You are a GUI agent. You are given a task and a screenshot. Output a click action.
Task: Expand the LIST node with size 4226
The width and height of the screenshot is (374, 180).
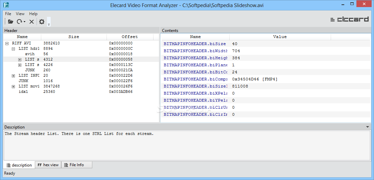tap(20, 65)
